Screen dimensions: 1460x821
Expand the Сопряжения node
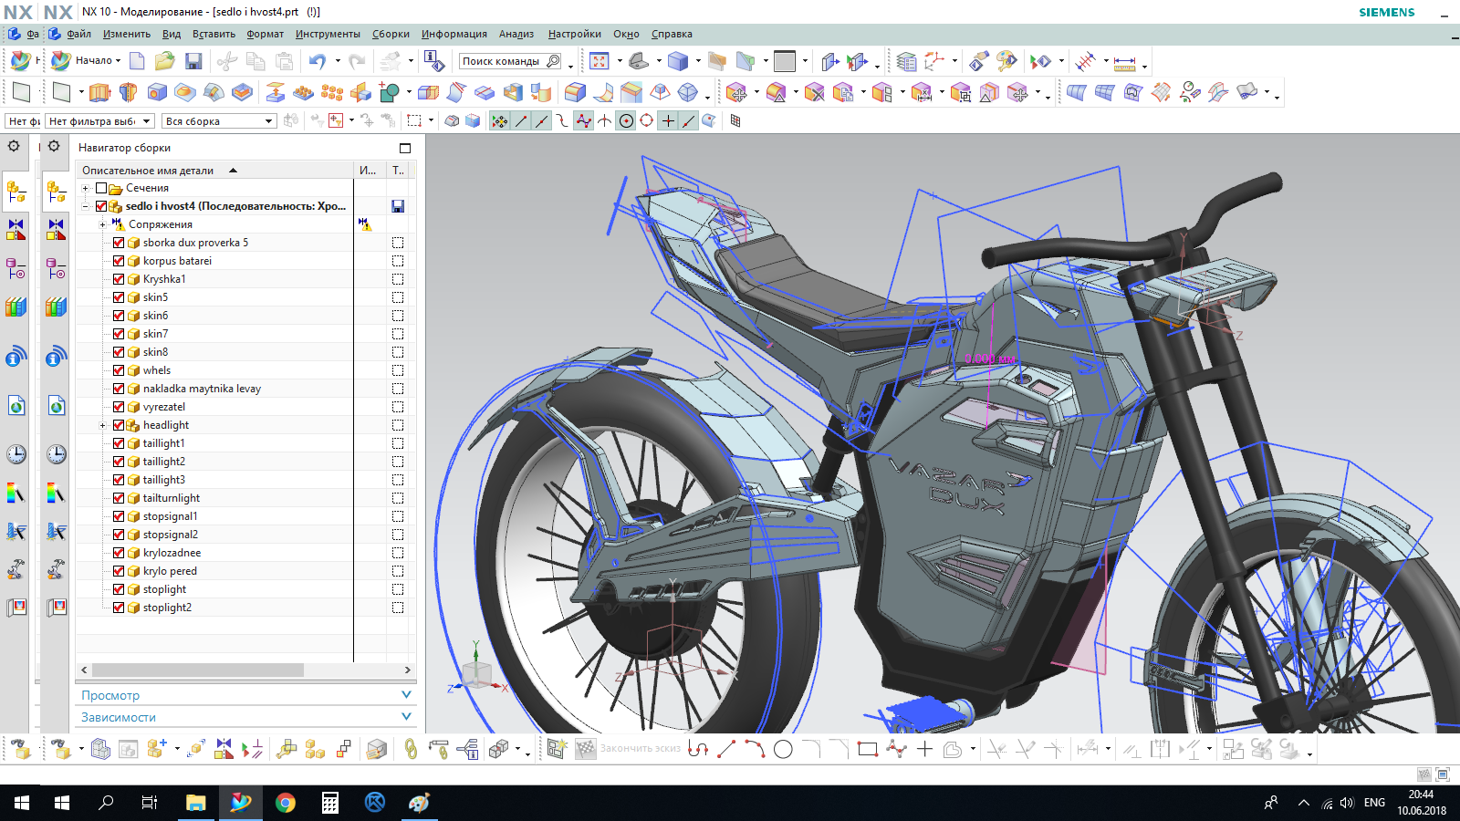tap(102, 224)
